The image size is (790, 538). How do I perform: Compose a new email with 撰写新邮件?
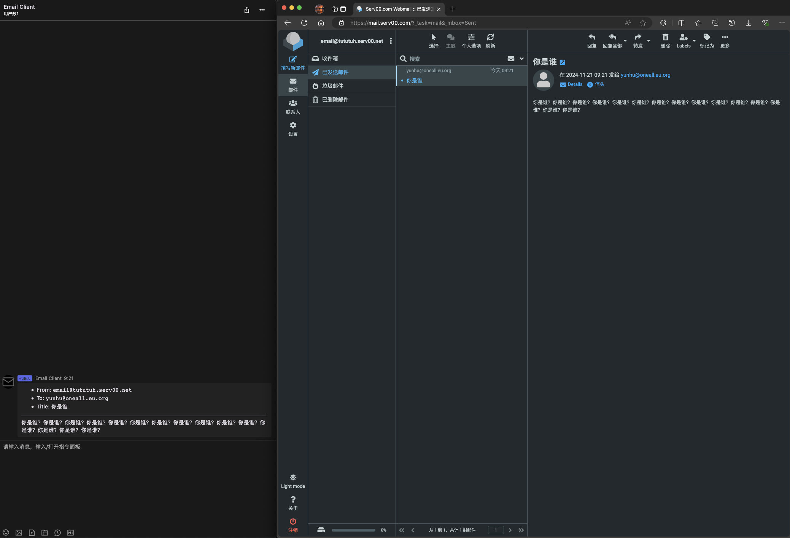(293, 63)
